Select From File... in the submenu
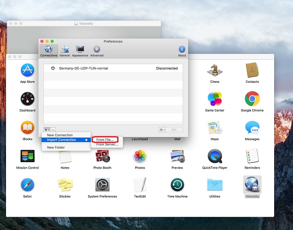Image resolution: width=293 pixels, height=230 pixels. click(x=105, y=140)
